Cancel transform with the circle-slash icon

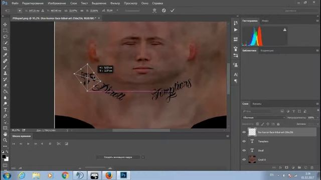pyautogui.click(x=164, y=10)
